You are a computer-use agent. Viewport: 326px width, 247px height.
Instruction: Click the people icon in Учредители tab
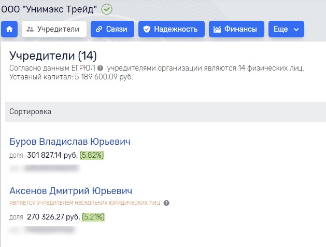pos(30,29)
